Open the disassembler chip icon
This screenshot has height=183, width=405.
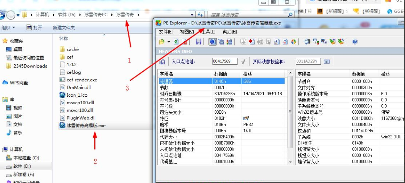point(307,42)
